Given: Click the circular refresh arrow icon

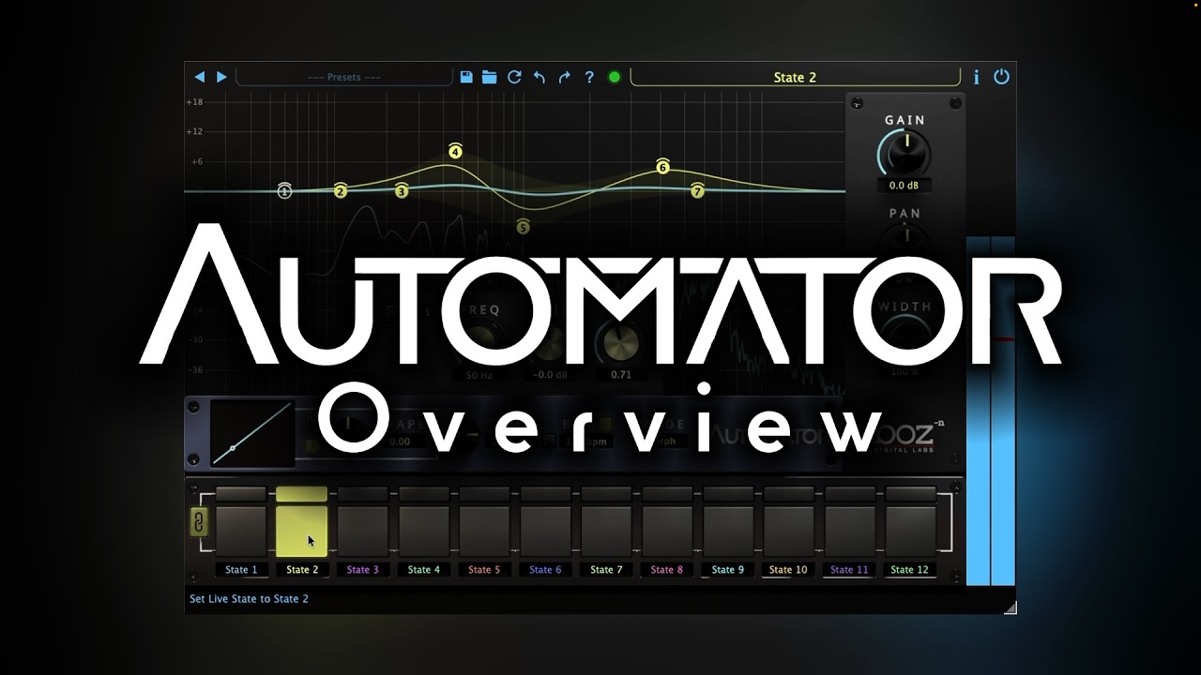Looking at the screenshot, I should 514,77.
